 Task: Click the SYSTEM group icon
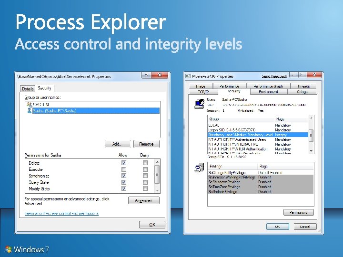[x=29, y=104]
